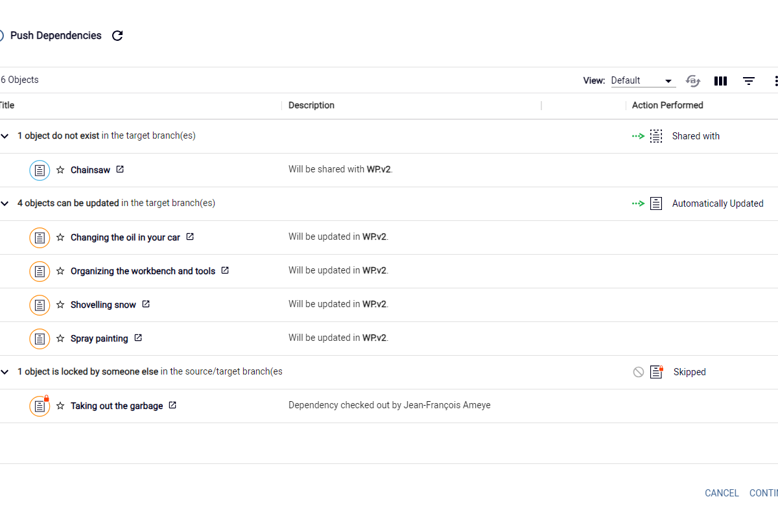Click 'Dependency checked out by Jean-François Ameye' text

pos(390,405)
